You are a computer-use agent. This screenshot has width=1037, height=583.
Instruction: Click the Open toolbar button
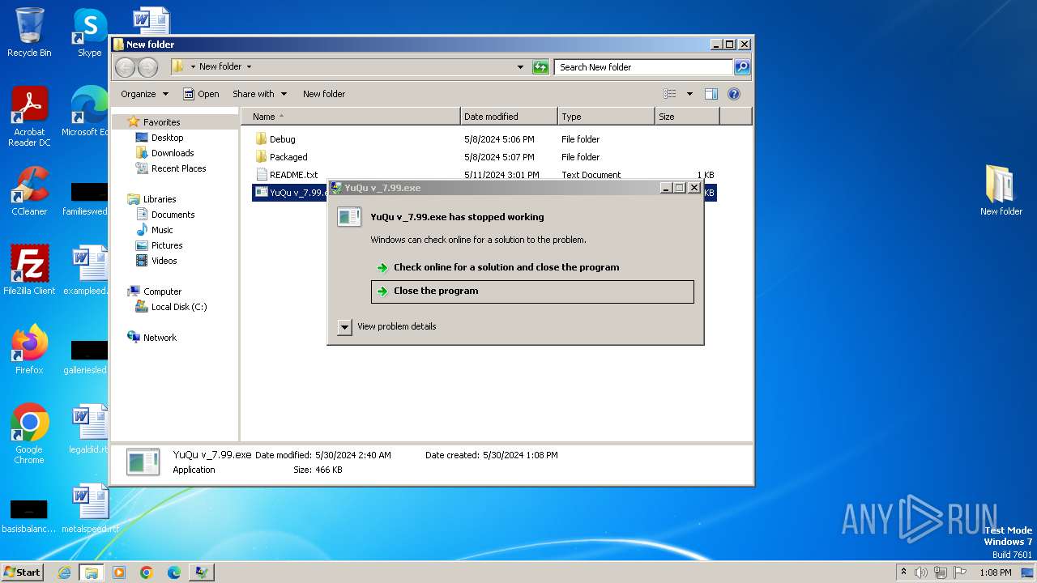pos(201,94)
